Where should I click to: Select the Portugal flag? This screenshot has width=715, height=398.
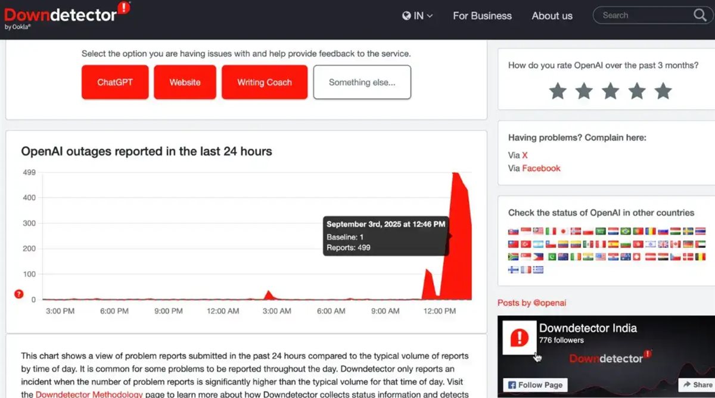pos(638,231)
